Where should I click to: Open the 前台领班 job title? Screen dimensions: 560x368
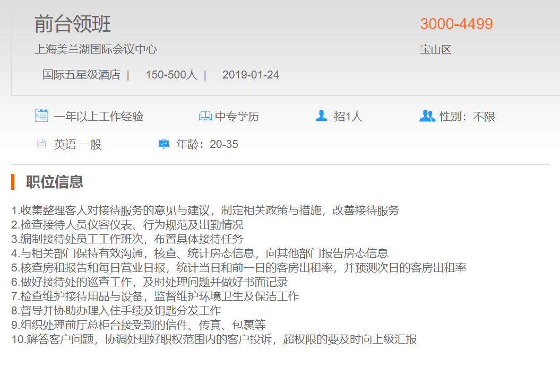click(x=73, y=24)
